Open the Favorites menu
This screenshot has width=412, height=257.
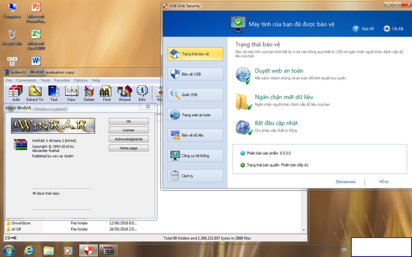pyautogui.click(x=62, y=80)
